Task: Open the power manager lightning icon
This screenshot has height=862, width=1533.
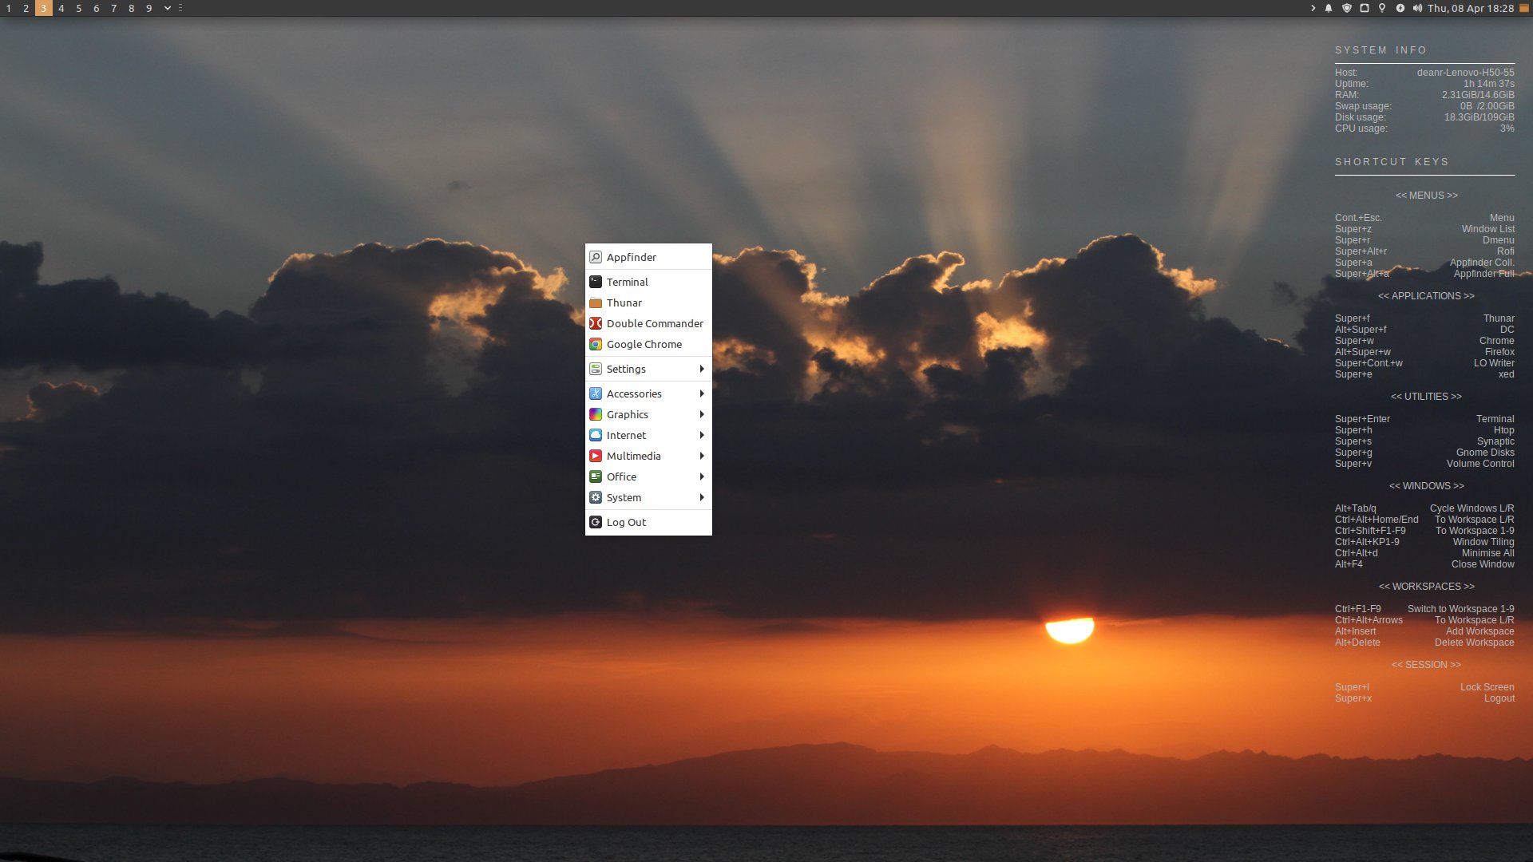Action: (x=1400, y=8)
